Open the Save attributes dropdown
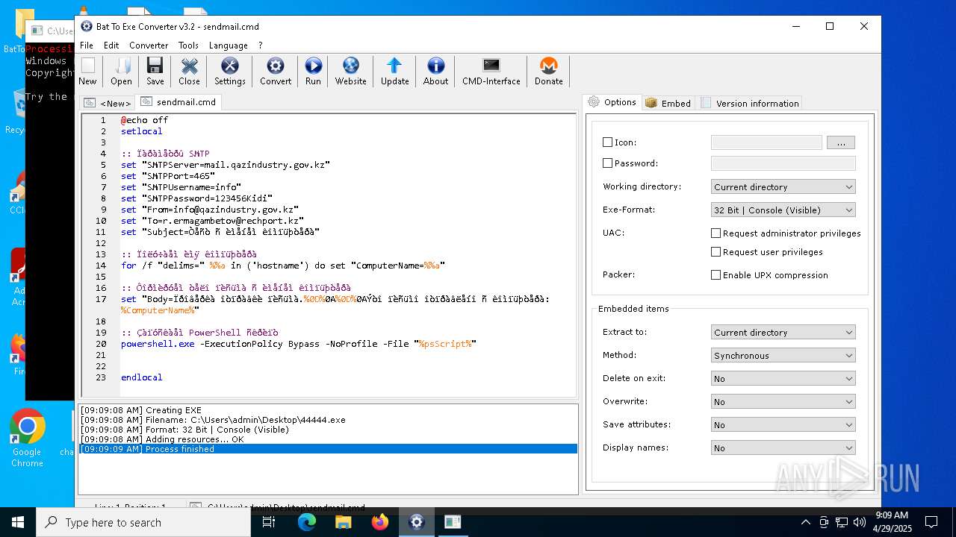This screenshot has width=956, height=537. pos(783,425)
